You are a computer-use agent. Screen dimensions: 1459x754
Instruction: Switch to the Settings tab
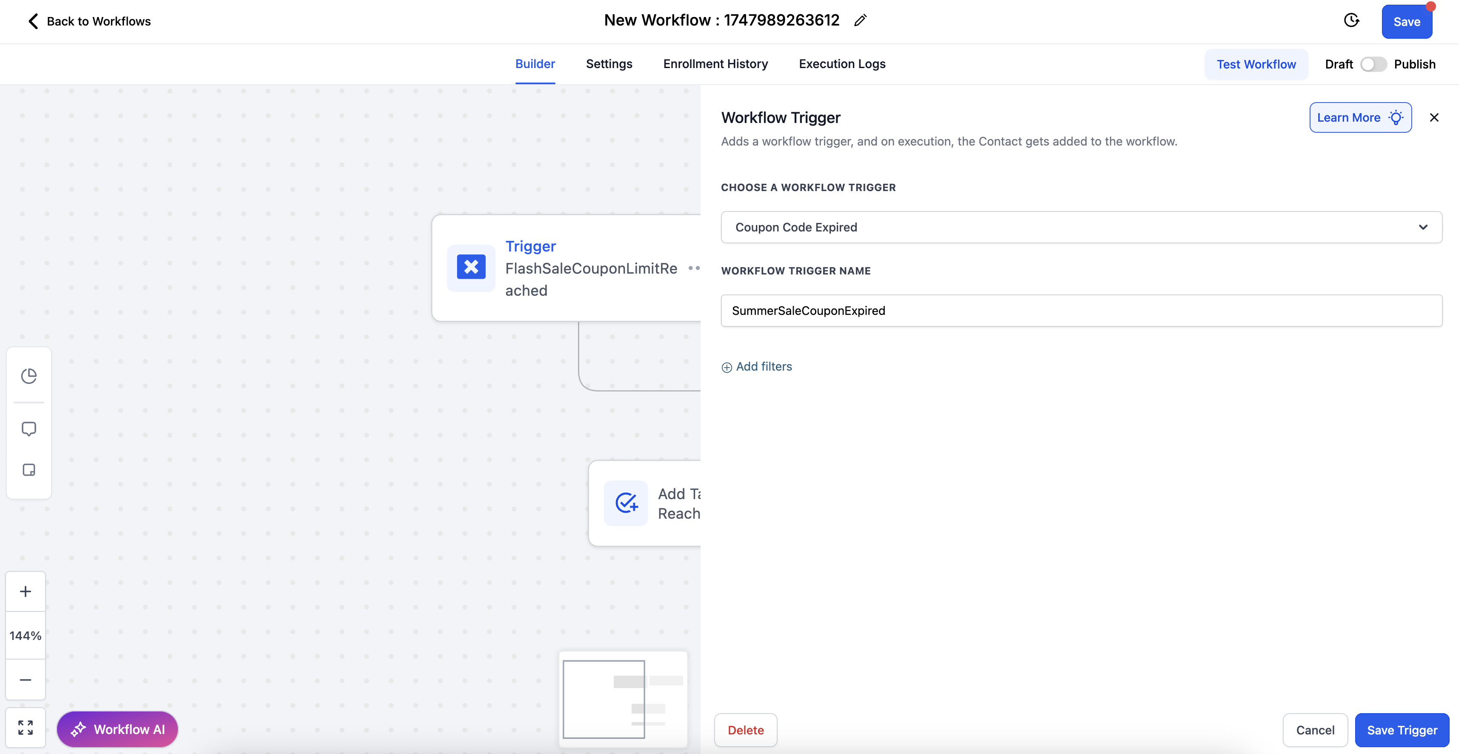609,64
